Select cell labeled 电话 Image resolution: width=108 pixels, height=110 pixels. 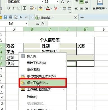[12, 64]
